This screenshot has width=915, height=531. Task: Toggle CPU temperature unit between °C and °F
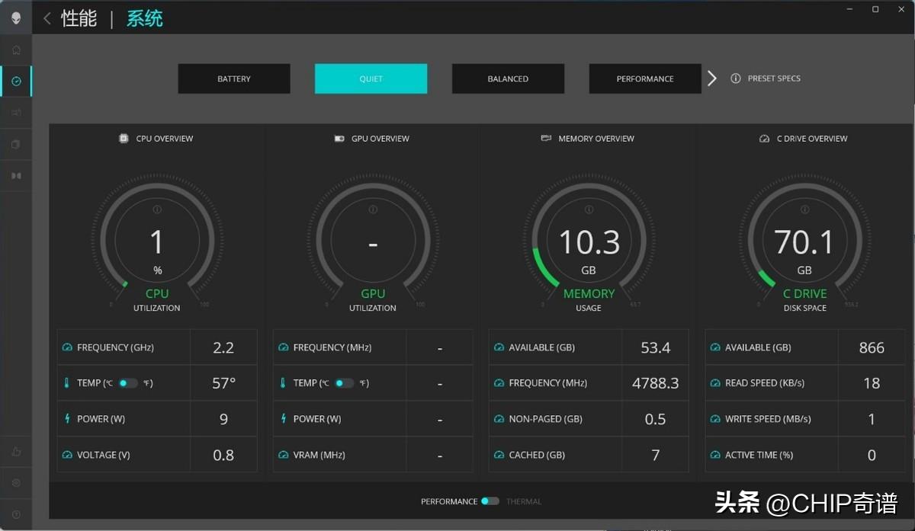(x=127, y=383)
